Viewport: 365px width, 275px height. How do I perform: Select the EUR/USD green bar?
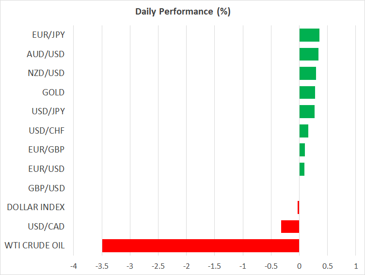pyautogui.click(x=302, y=169)
